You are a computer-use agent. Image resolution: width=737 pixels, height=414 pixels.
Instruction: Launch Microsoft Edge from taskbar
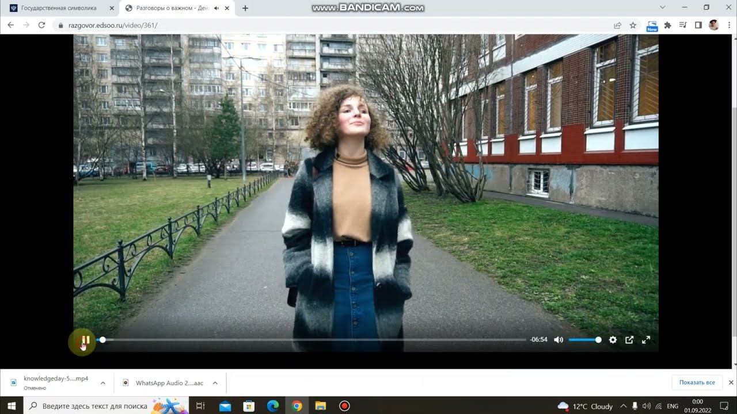click(x=273, y=406)
